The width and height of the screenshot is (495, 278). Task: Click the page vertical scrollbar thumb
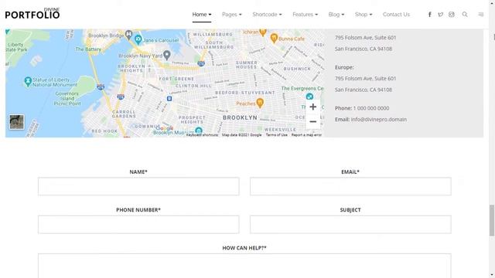(492, 220)
